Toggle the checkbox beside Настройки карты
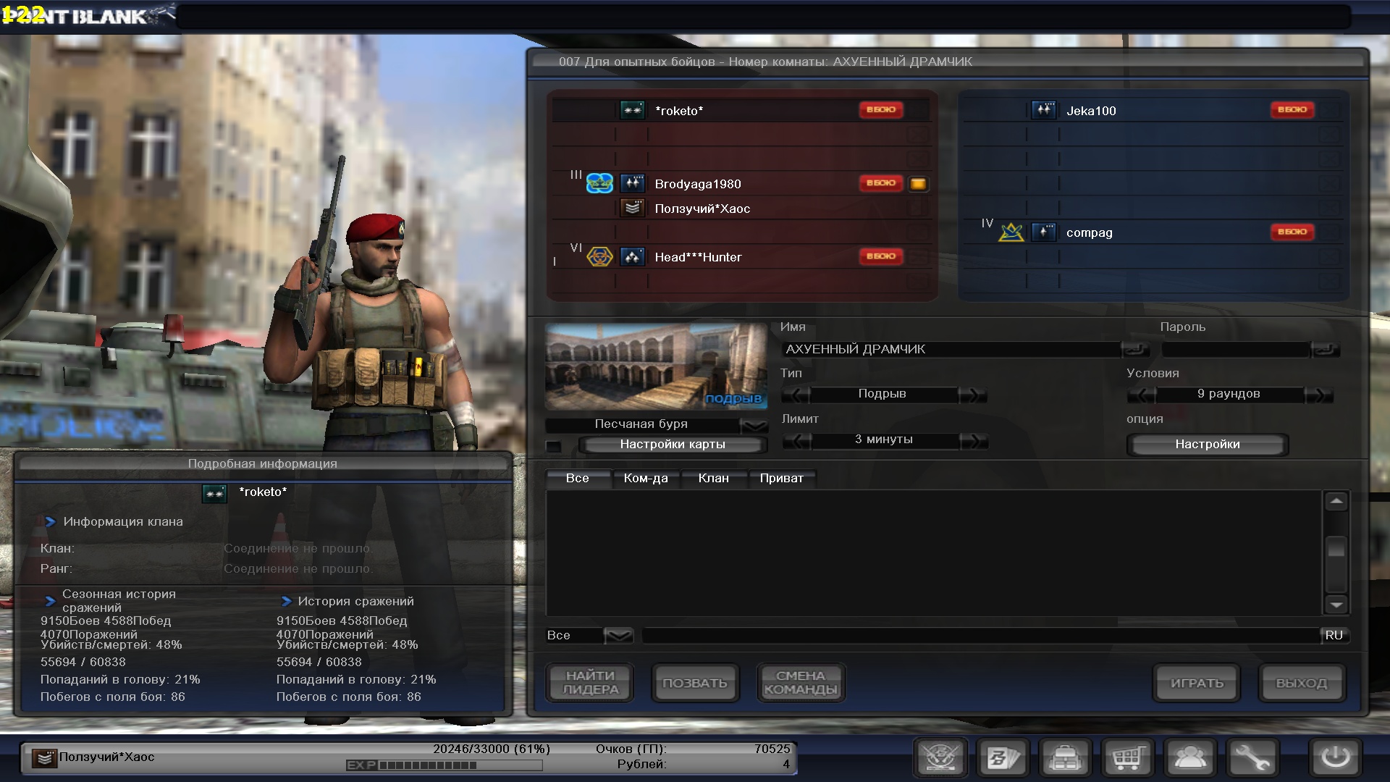 click(x=554, y=446)
